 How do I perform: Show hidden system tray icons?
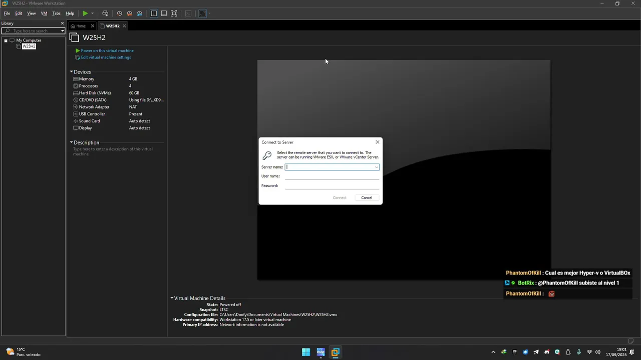coord(493,352)
